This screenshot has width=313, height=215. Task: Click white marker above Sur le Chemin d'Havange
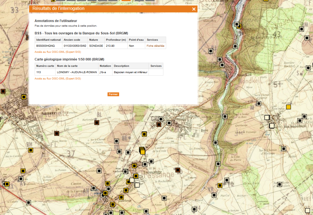[284, 148]
